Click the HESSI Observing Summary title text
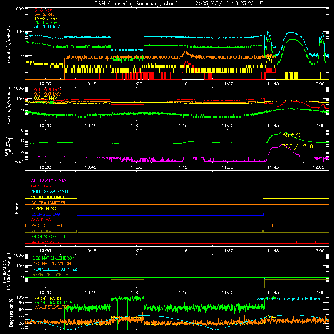The height and width of the screenshot is (334, 334). [x=177, y=4]
